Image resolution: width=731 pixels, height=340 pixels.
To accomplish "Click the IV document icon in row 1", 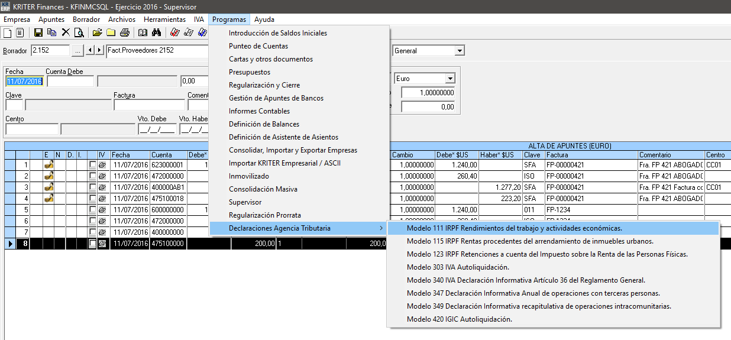I will pyautogui.click(x=103, y=165).
